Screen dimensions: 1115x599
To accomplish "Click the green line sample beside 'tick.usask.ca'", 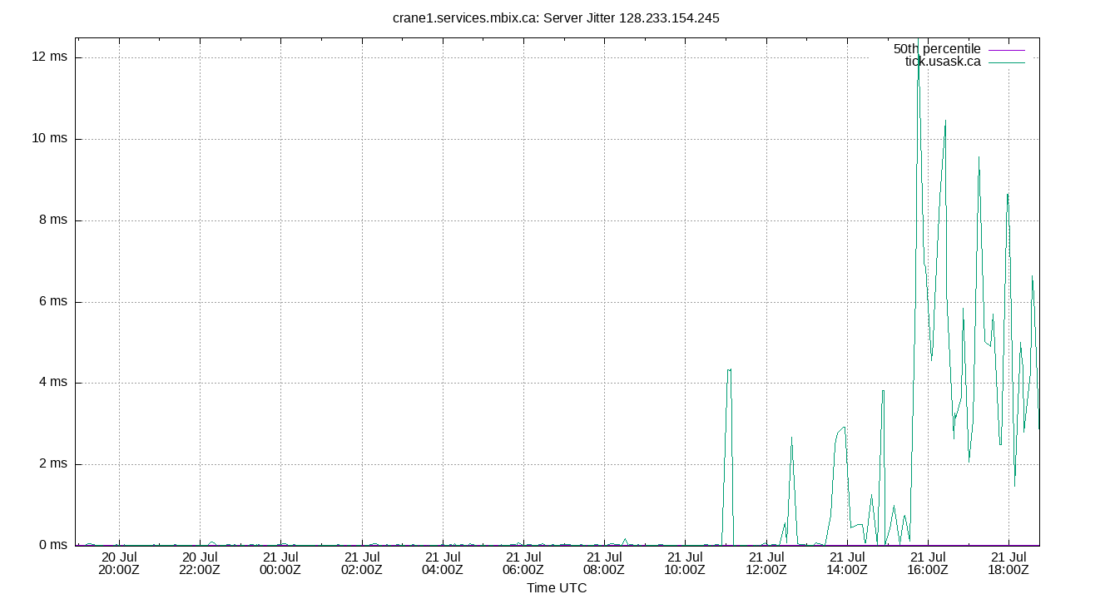I will [1007, 62].
